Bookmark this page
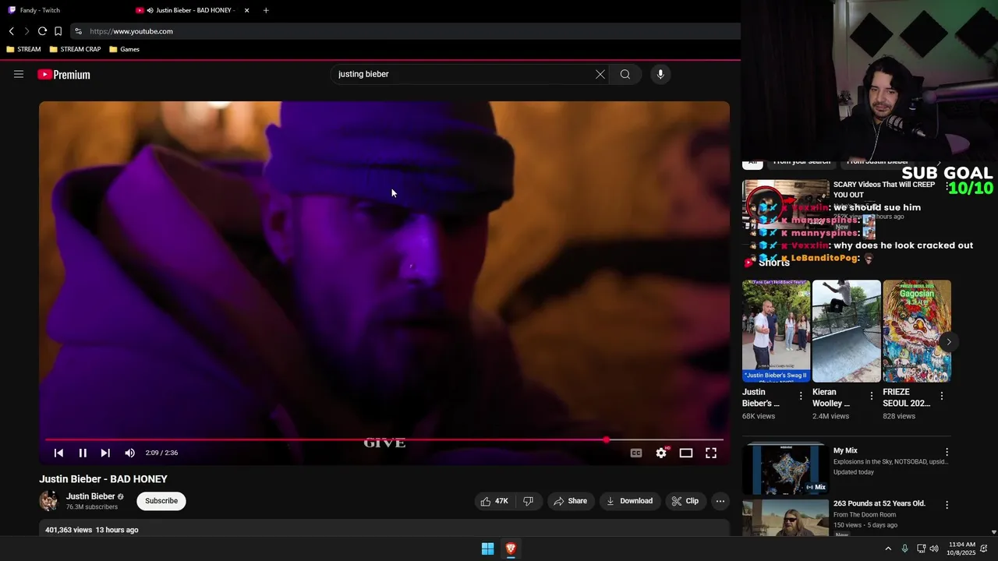Screen dimensions: 998x561 pos(58,31)
